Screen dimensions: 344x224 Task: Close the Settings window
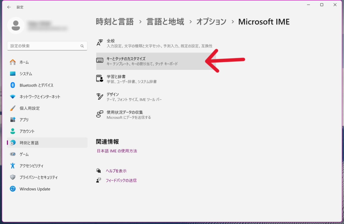coord(335,5)
